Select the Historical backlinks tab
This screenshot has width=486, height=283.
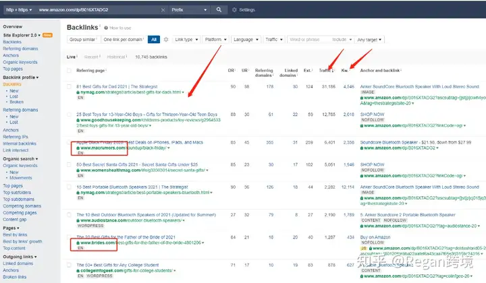pyautogui.click(x=116, y=57)
